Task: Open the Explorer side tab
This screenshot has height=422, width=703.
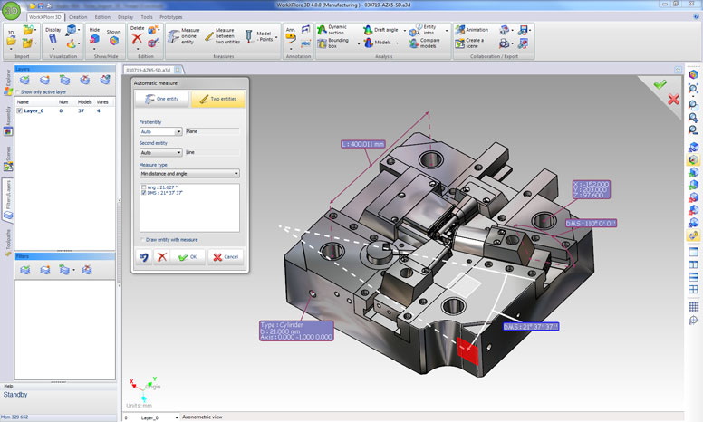Action: pyautogui.click(x=8, y=82)
